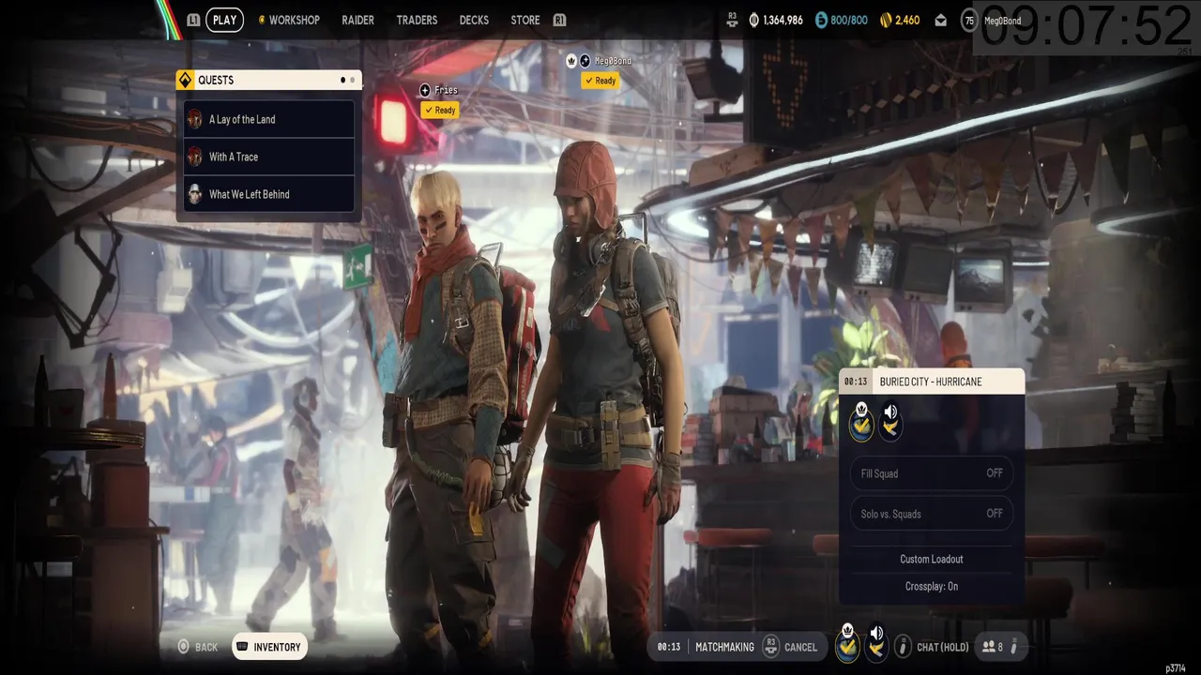Open the QUESTS panel header
Screen dimensions: 1201x675
coord(268,80)
